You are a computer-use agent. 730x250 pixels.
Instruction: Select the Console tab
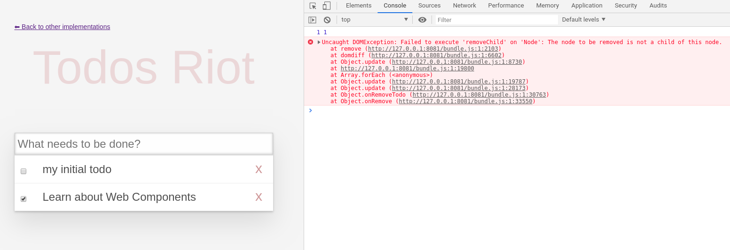coord(395,6)
